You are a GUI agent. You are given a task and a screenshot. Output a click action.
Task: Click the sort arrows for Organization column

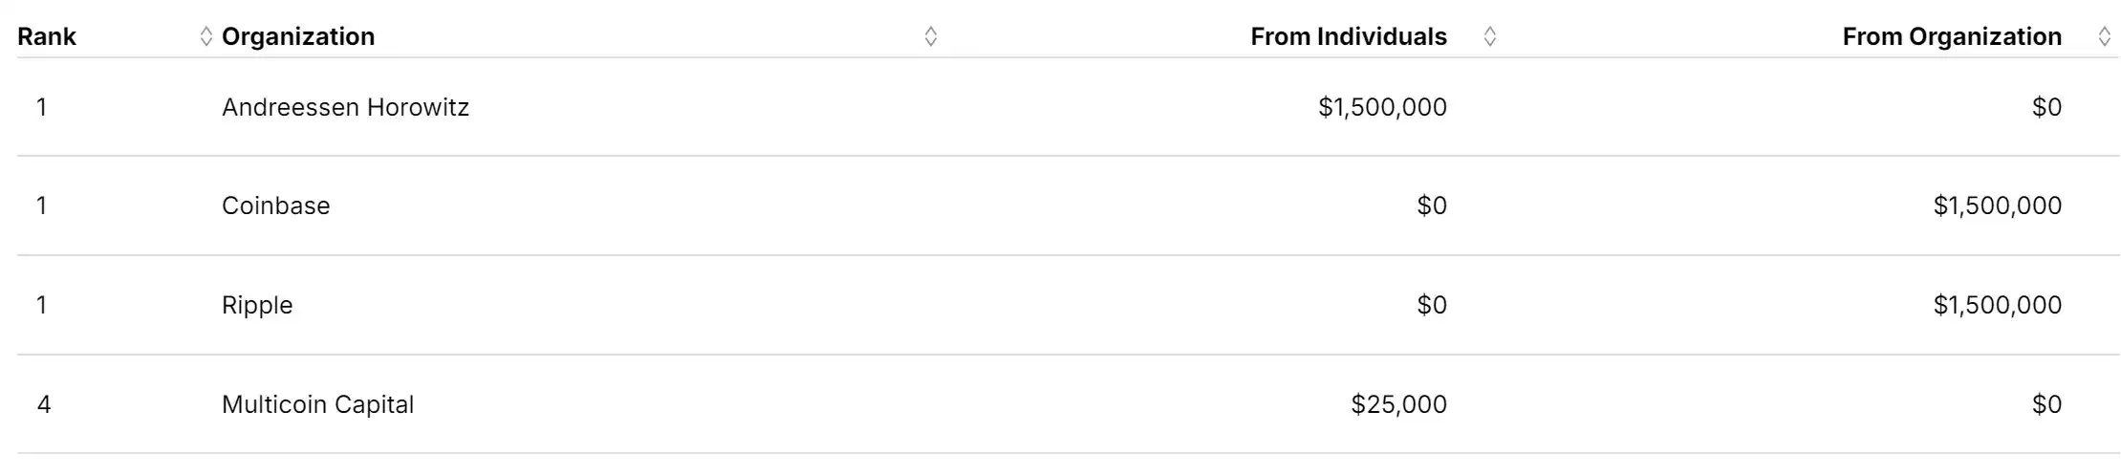pos(930,36)
